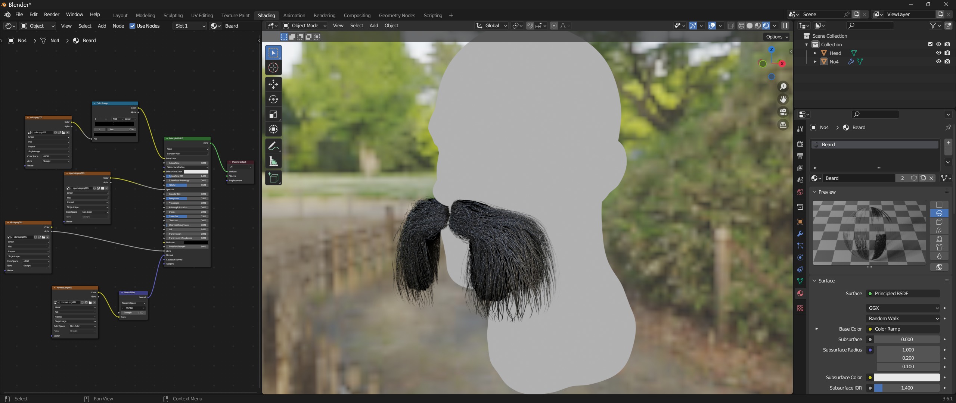Select the Add Cube tool
956x403 pixels.
click(273, 178)
